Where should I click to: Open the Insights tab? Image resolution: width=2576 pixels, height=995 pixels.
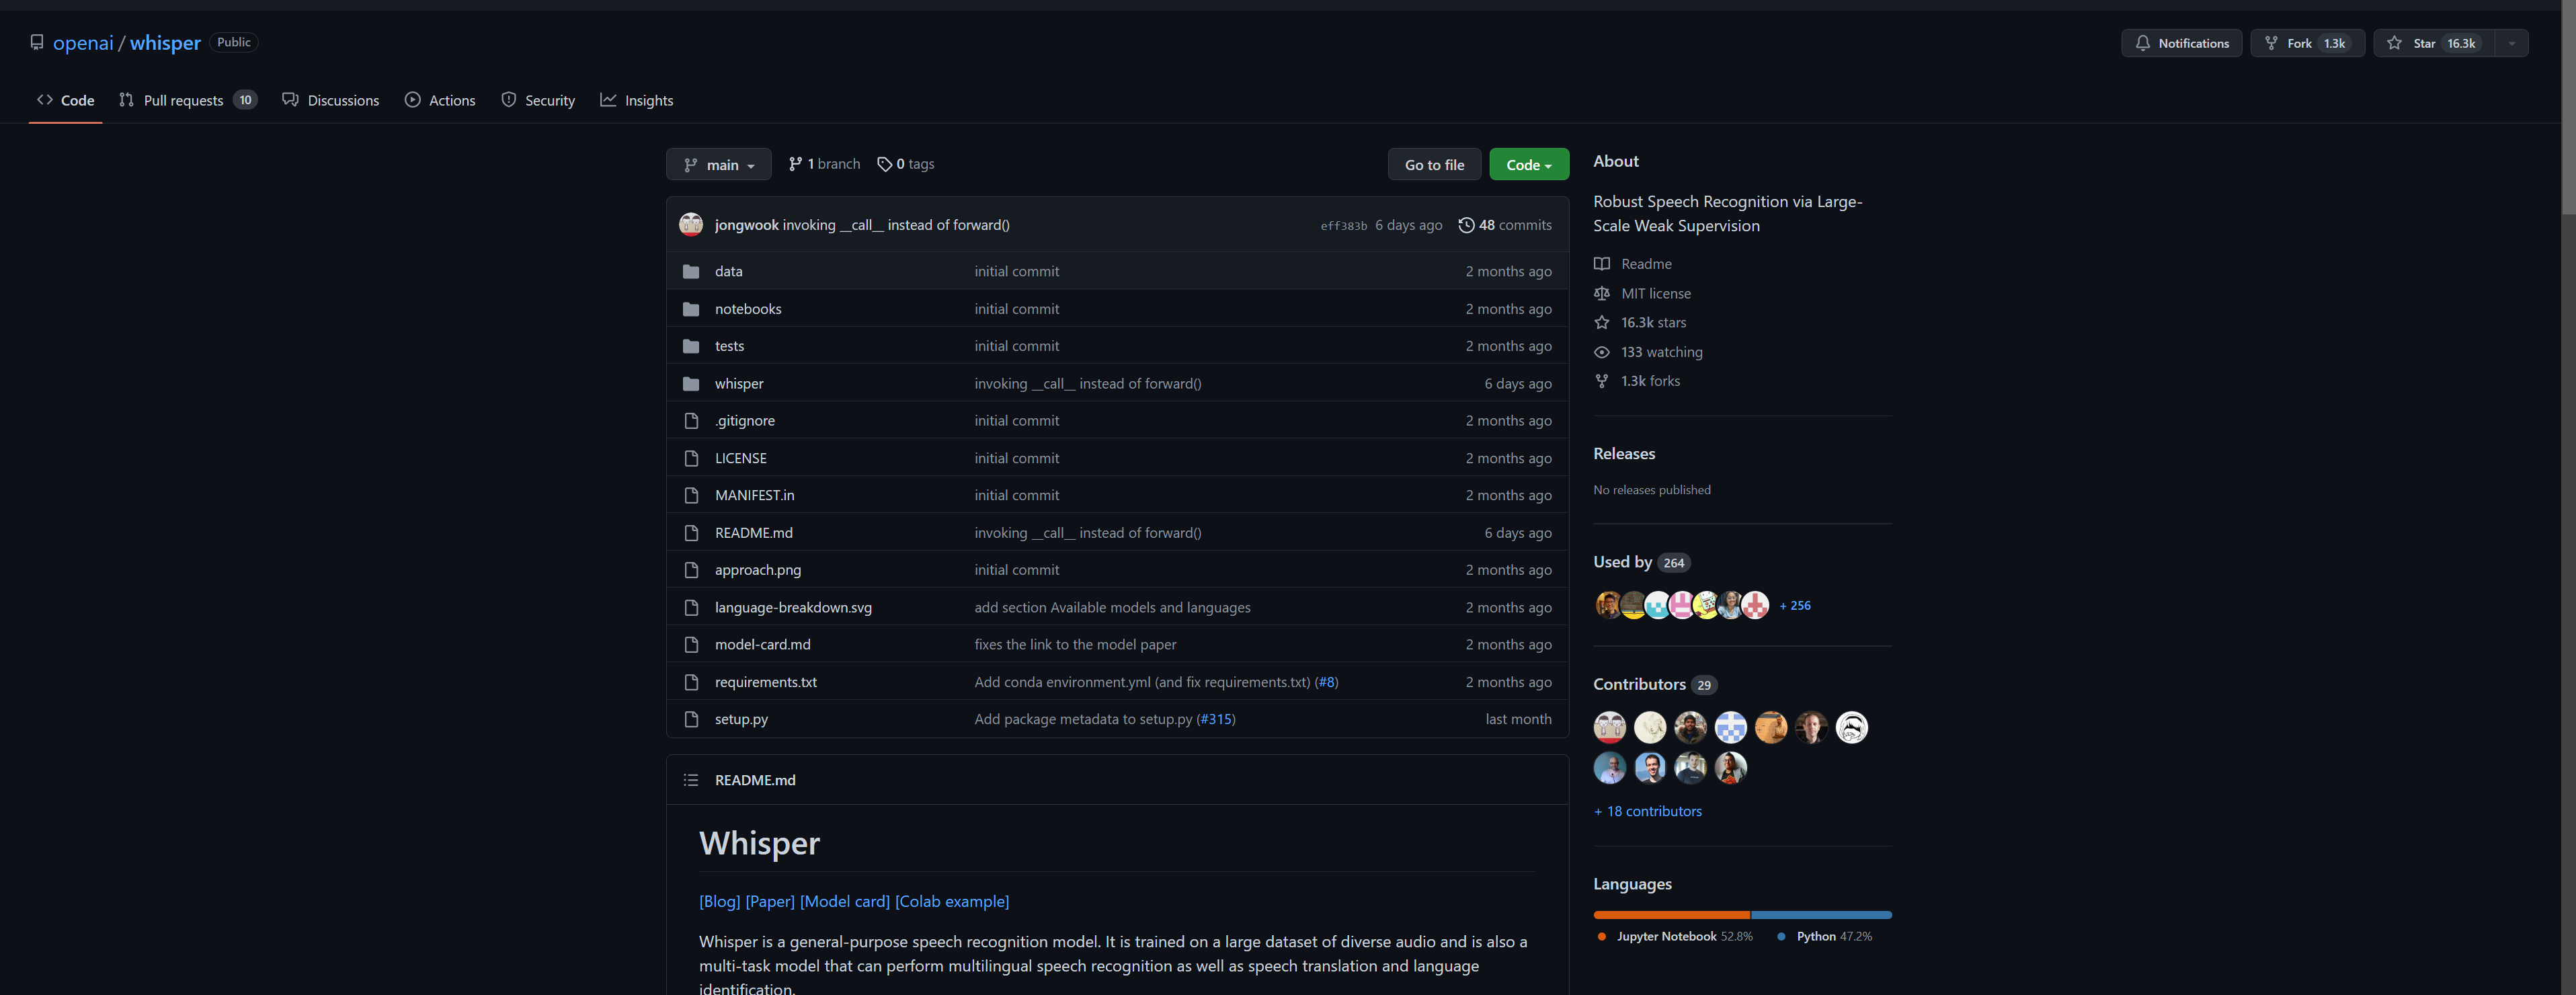tap(636, 100)
